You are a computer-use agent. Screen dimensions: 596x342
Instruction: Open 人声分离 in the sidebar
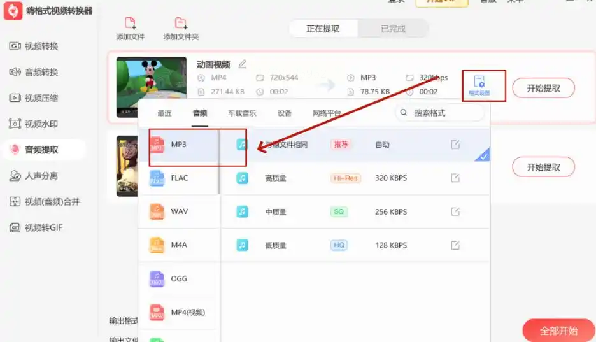coord(34,176)
